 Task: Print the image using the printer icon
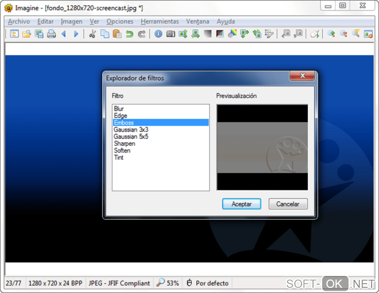point(51,34)
